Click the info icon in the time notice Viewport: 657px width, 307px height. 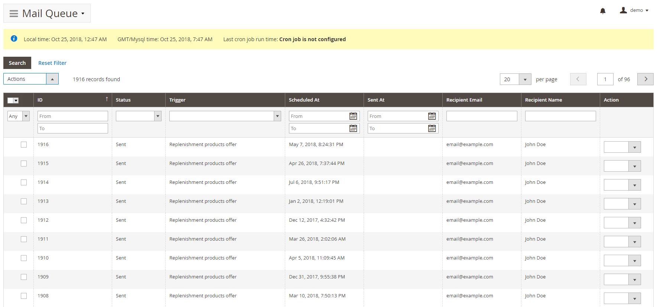14,39
